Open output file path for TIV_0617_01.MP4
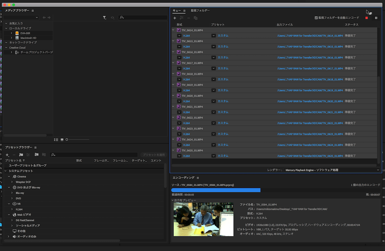Screen dimensions: 385x251 [x=310, y=68]
